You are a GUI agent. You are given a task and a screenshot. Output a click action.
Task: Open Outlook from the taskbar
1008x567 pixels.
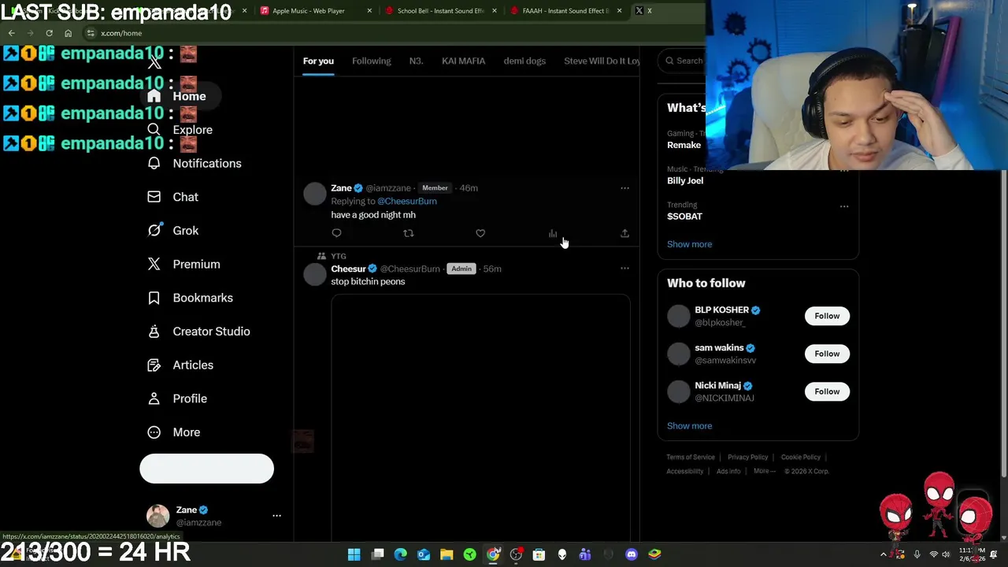pyautogui.click(x=424, y=554)
